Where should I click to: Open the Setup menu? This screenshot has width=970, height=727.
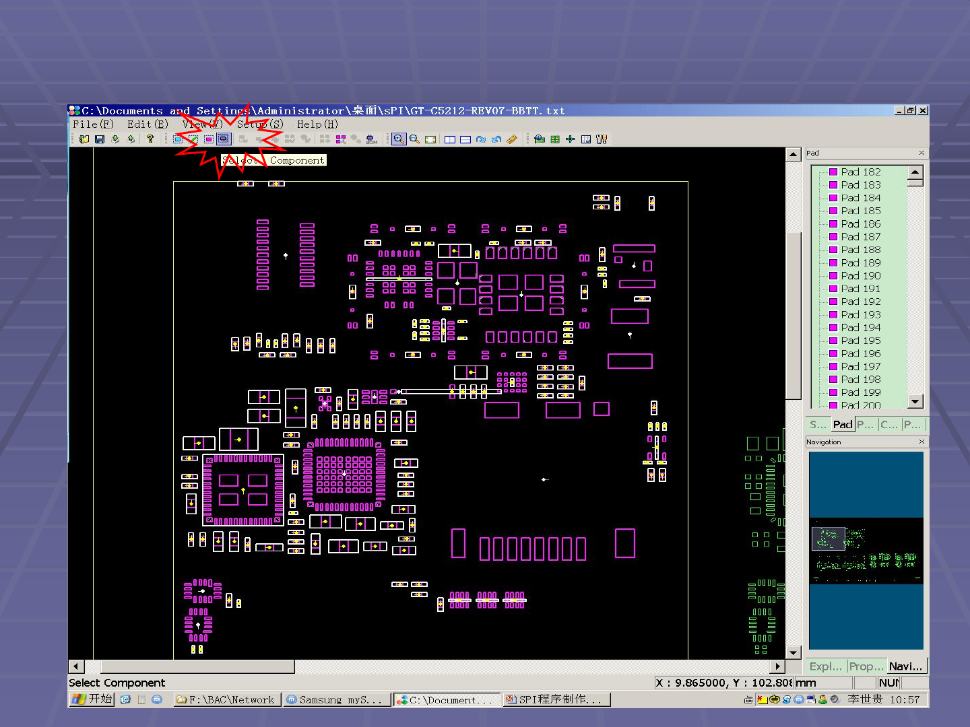(x=260, y=125)
